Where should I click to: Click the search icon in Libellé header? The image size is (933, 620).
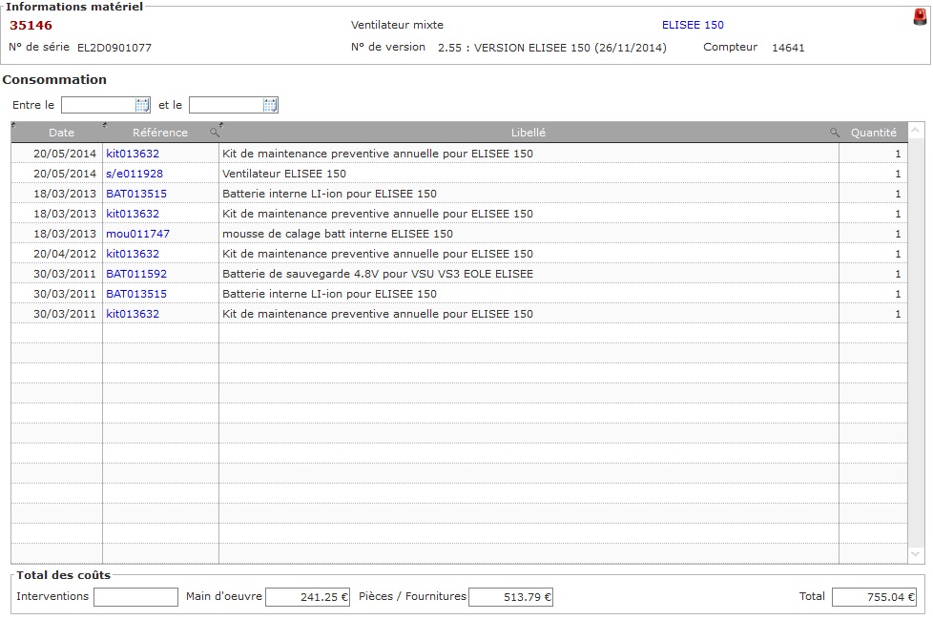[x=834, y=132]
